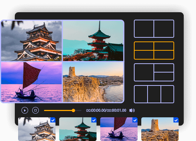Select the sailboat image in the collage preview

(x=31, y=82)
